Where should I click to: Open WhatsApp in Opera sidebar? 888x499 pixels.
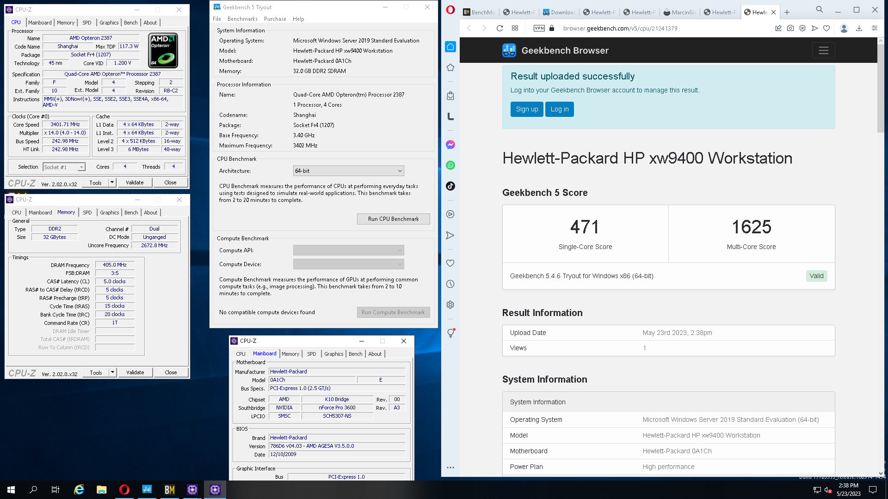coord(450,165)
